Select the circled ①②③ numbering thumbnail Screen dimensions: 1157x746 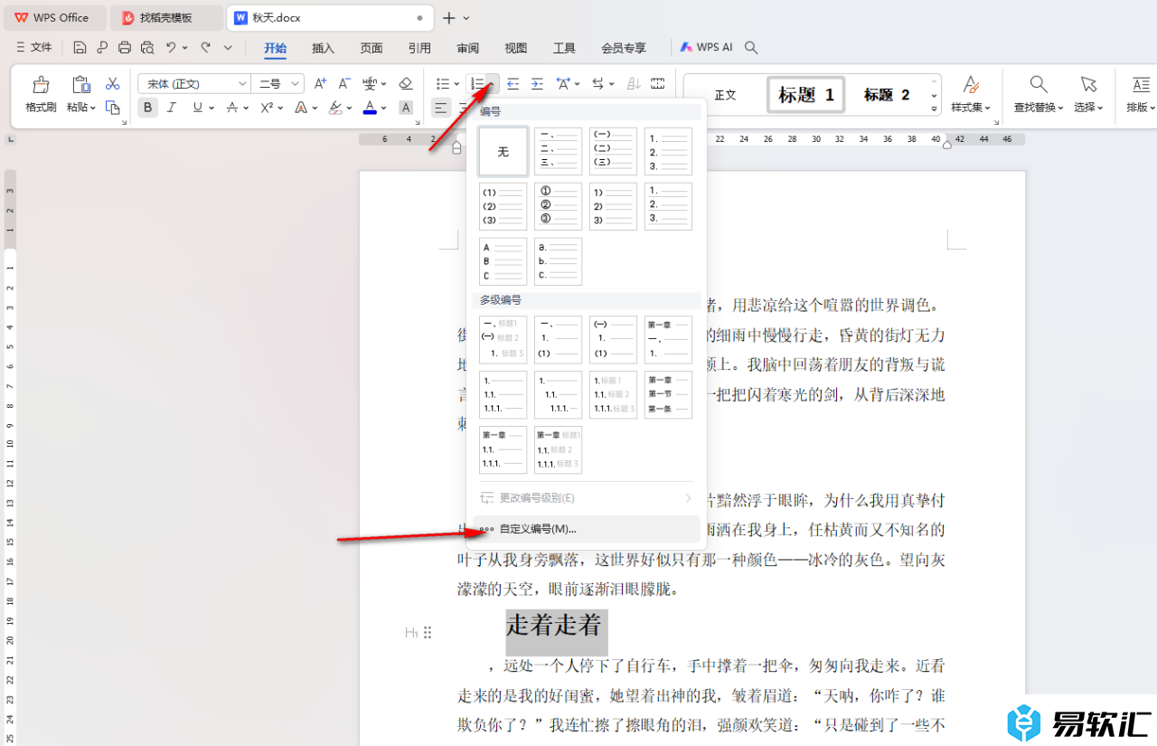click(558, 206)
